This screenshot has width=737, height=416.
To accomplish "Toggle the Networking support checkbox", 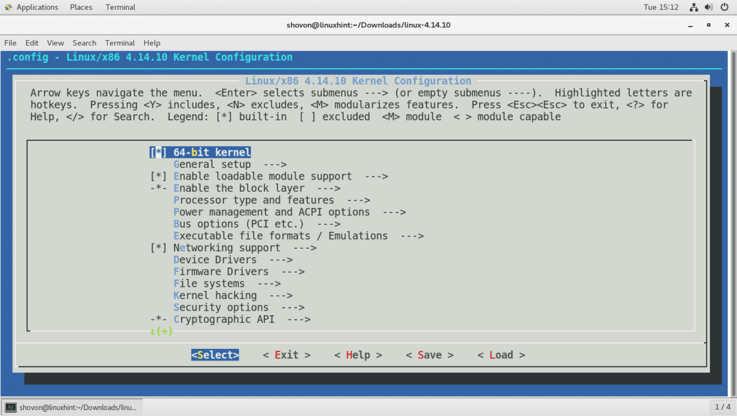I will [158, 247].
